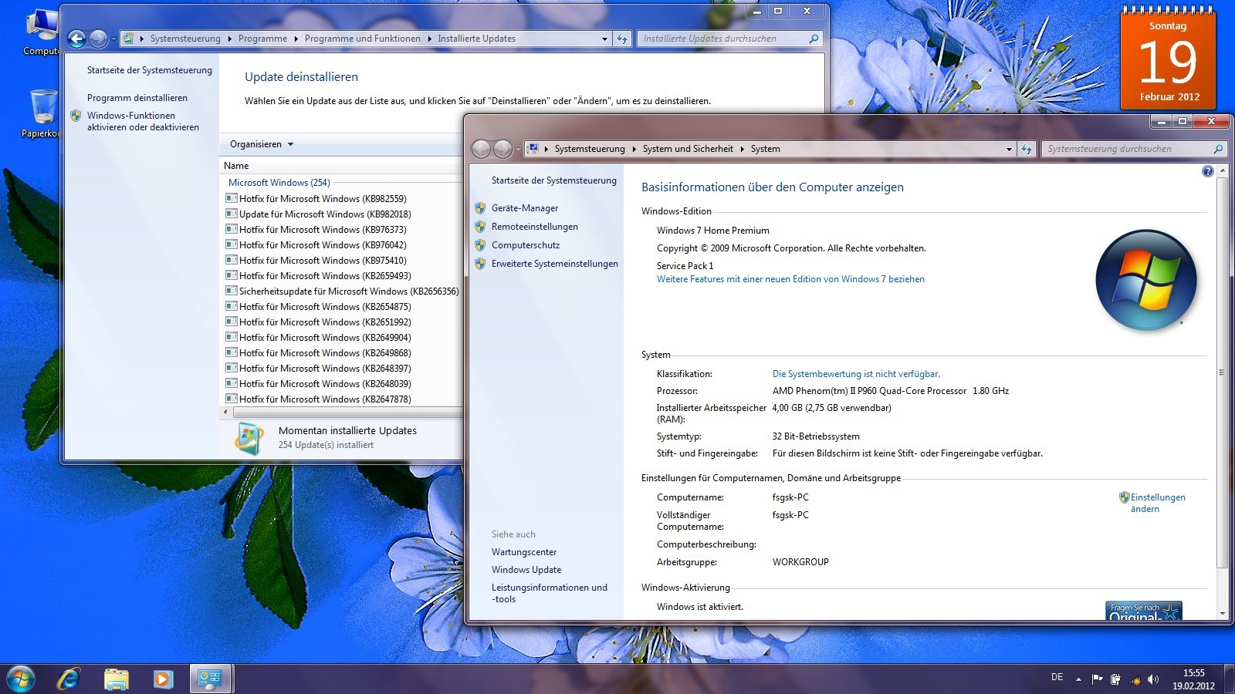Click the DE language indicator
Screen dimensions: 1235x694
(x=1057, y=677)
